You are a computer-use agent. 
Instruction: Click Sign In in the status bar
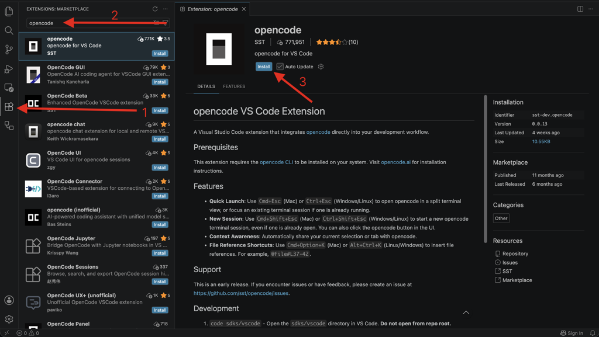pos(572,333)
